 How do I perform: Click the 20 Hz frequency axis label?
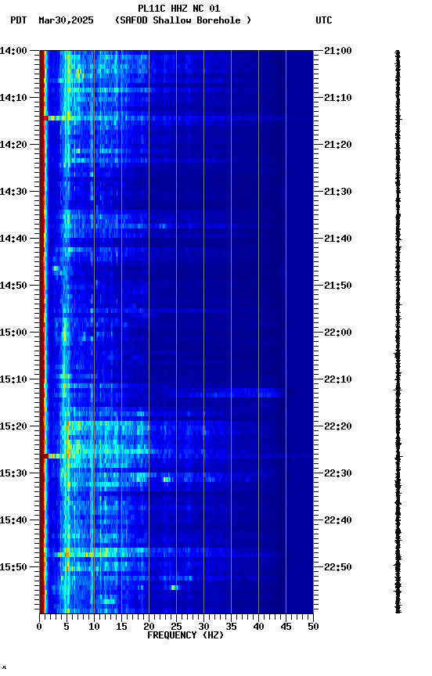149,627
